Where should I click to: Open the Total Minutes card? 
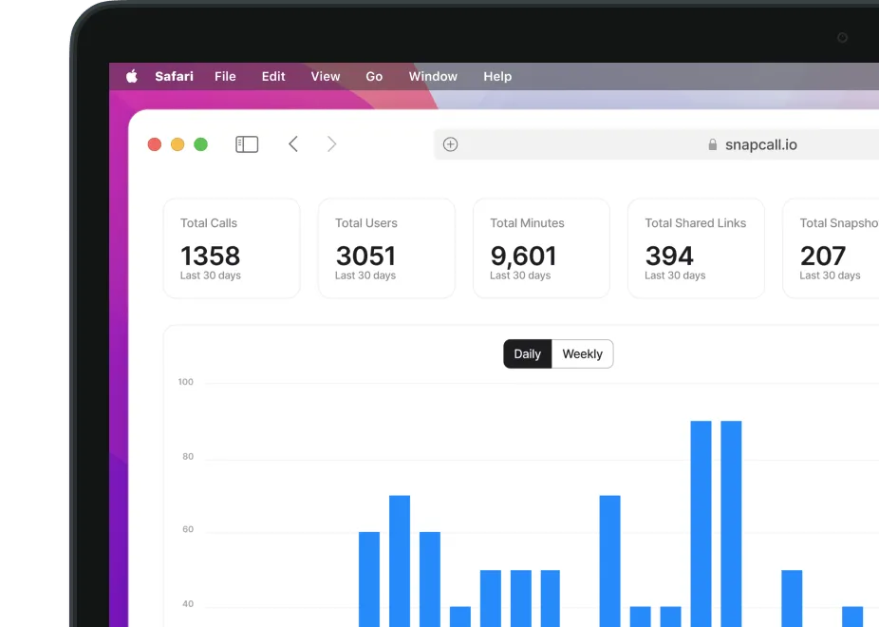541,248
